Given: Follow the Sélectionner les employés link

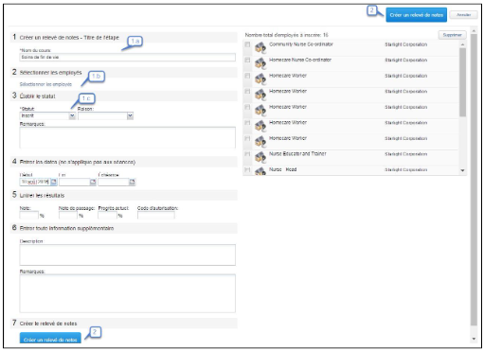Looking at the screenshot, I should pyautogui.click(x=45, y=84).
